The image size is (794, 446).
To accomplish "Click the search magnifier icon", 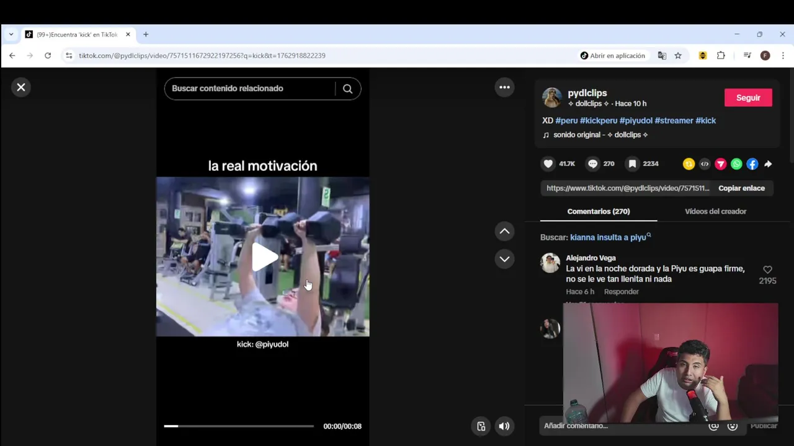I will [347, 89].
